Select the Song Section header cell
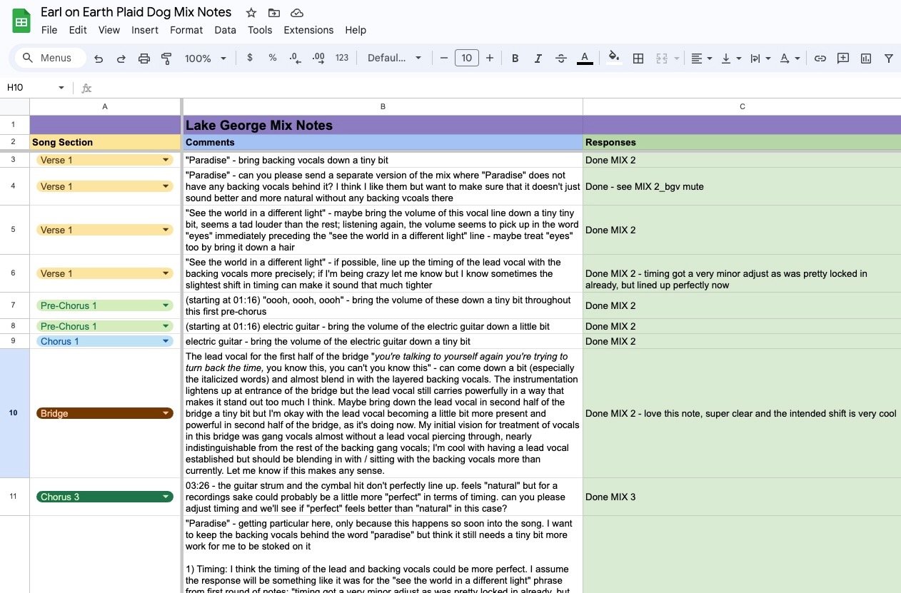This screenshot has height=593, width=901. (x=105, y=142)
